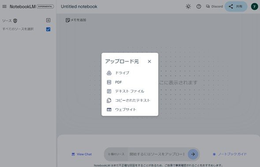260x167 pixels.
Task: Click the アップロード元 dialog title
Action: point(122,62)
